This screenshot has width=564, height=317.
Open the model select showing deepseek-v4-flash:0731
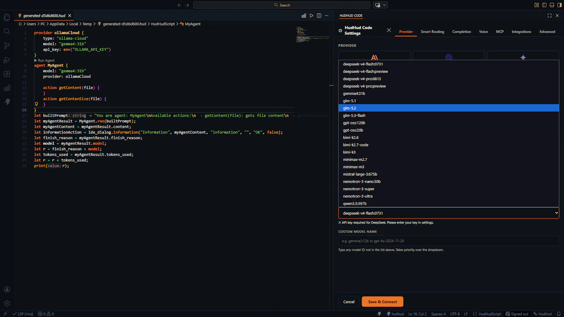(x=449, y=213)
